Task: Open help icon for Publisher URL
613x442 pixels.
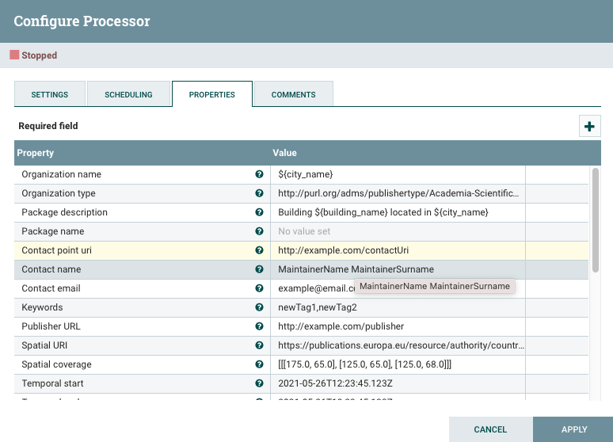Action: [x=259, y=326]
